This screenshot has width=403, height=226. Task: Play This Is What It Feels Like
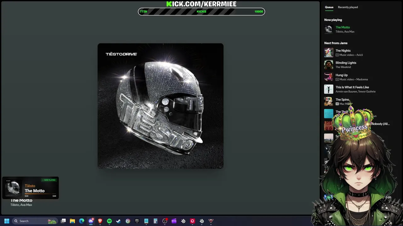352,87
